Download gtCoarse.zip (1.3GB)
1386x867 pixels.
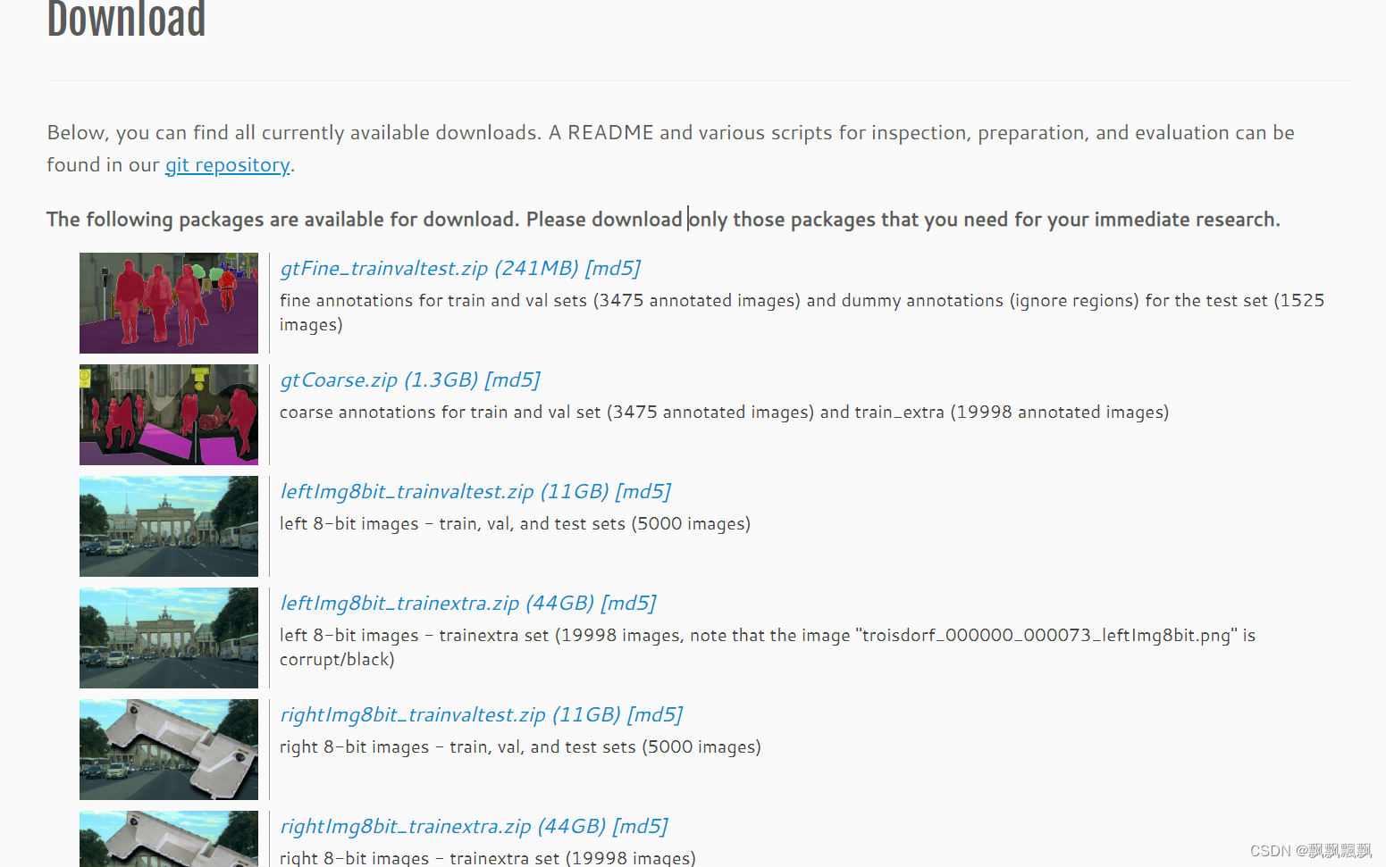coord(379,380)
